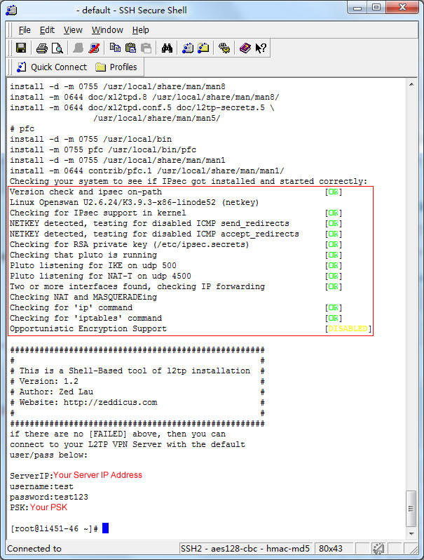
Task: Click the Paste toolbar icon
Action: pos(130,48)
